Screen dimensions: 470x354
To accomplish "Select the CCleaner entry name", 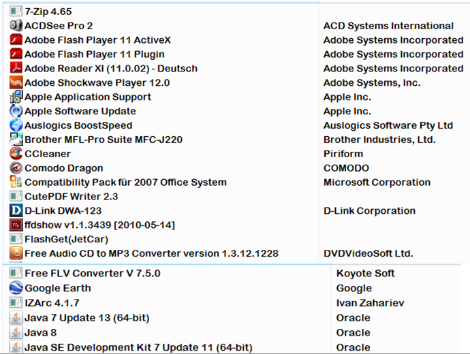I will 48,154.
